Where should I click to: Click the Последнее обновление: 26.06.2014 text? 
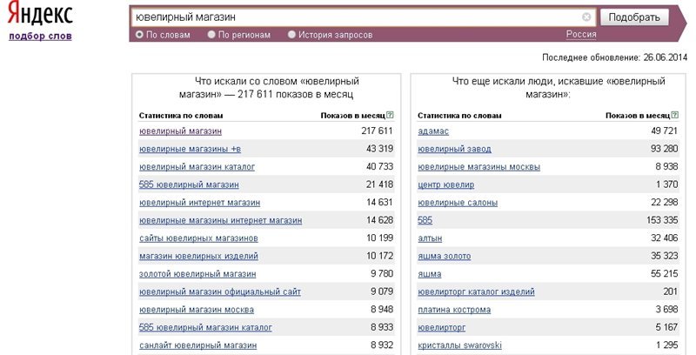click(x=614, y=57)
